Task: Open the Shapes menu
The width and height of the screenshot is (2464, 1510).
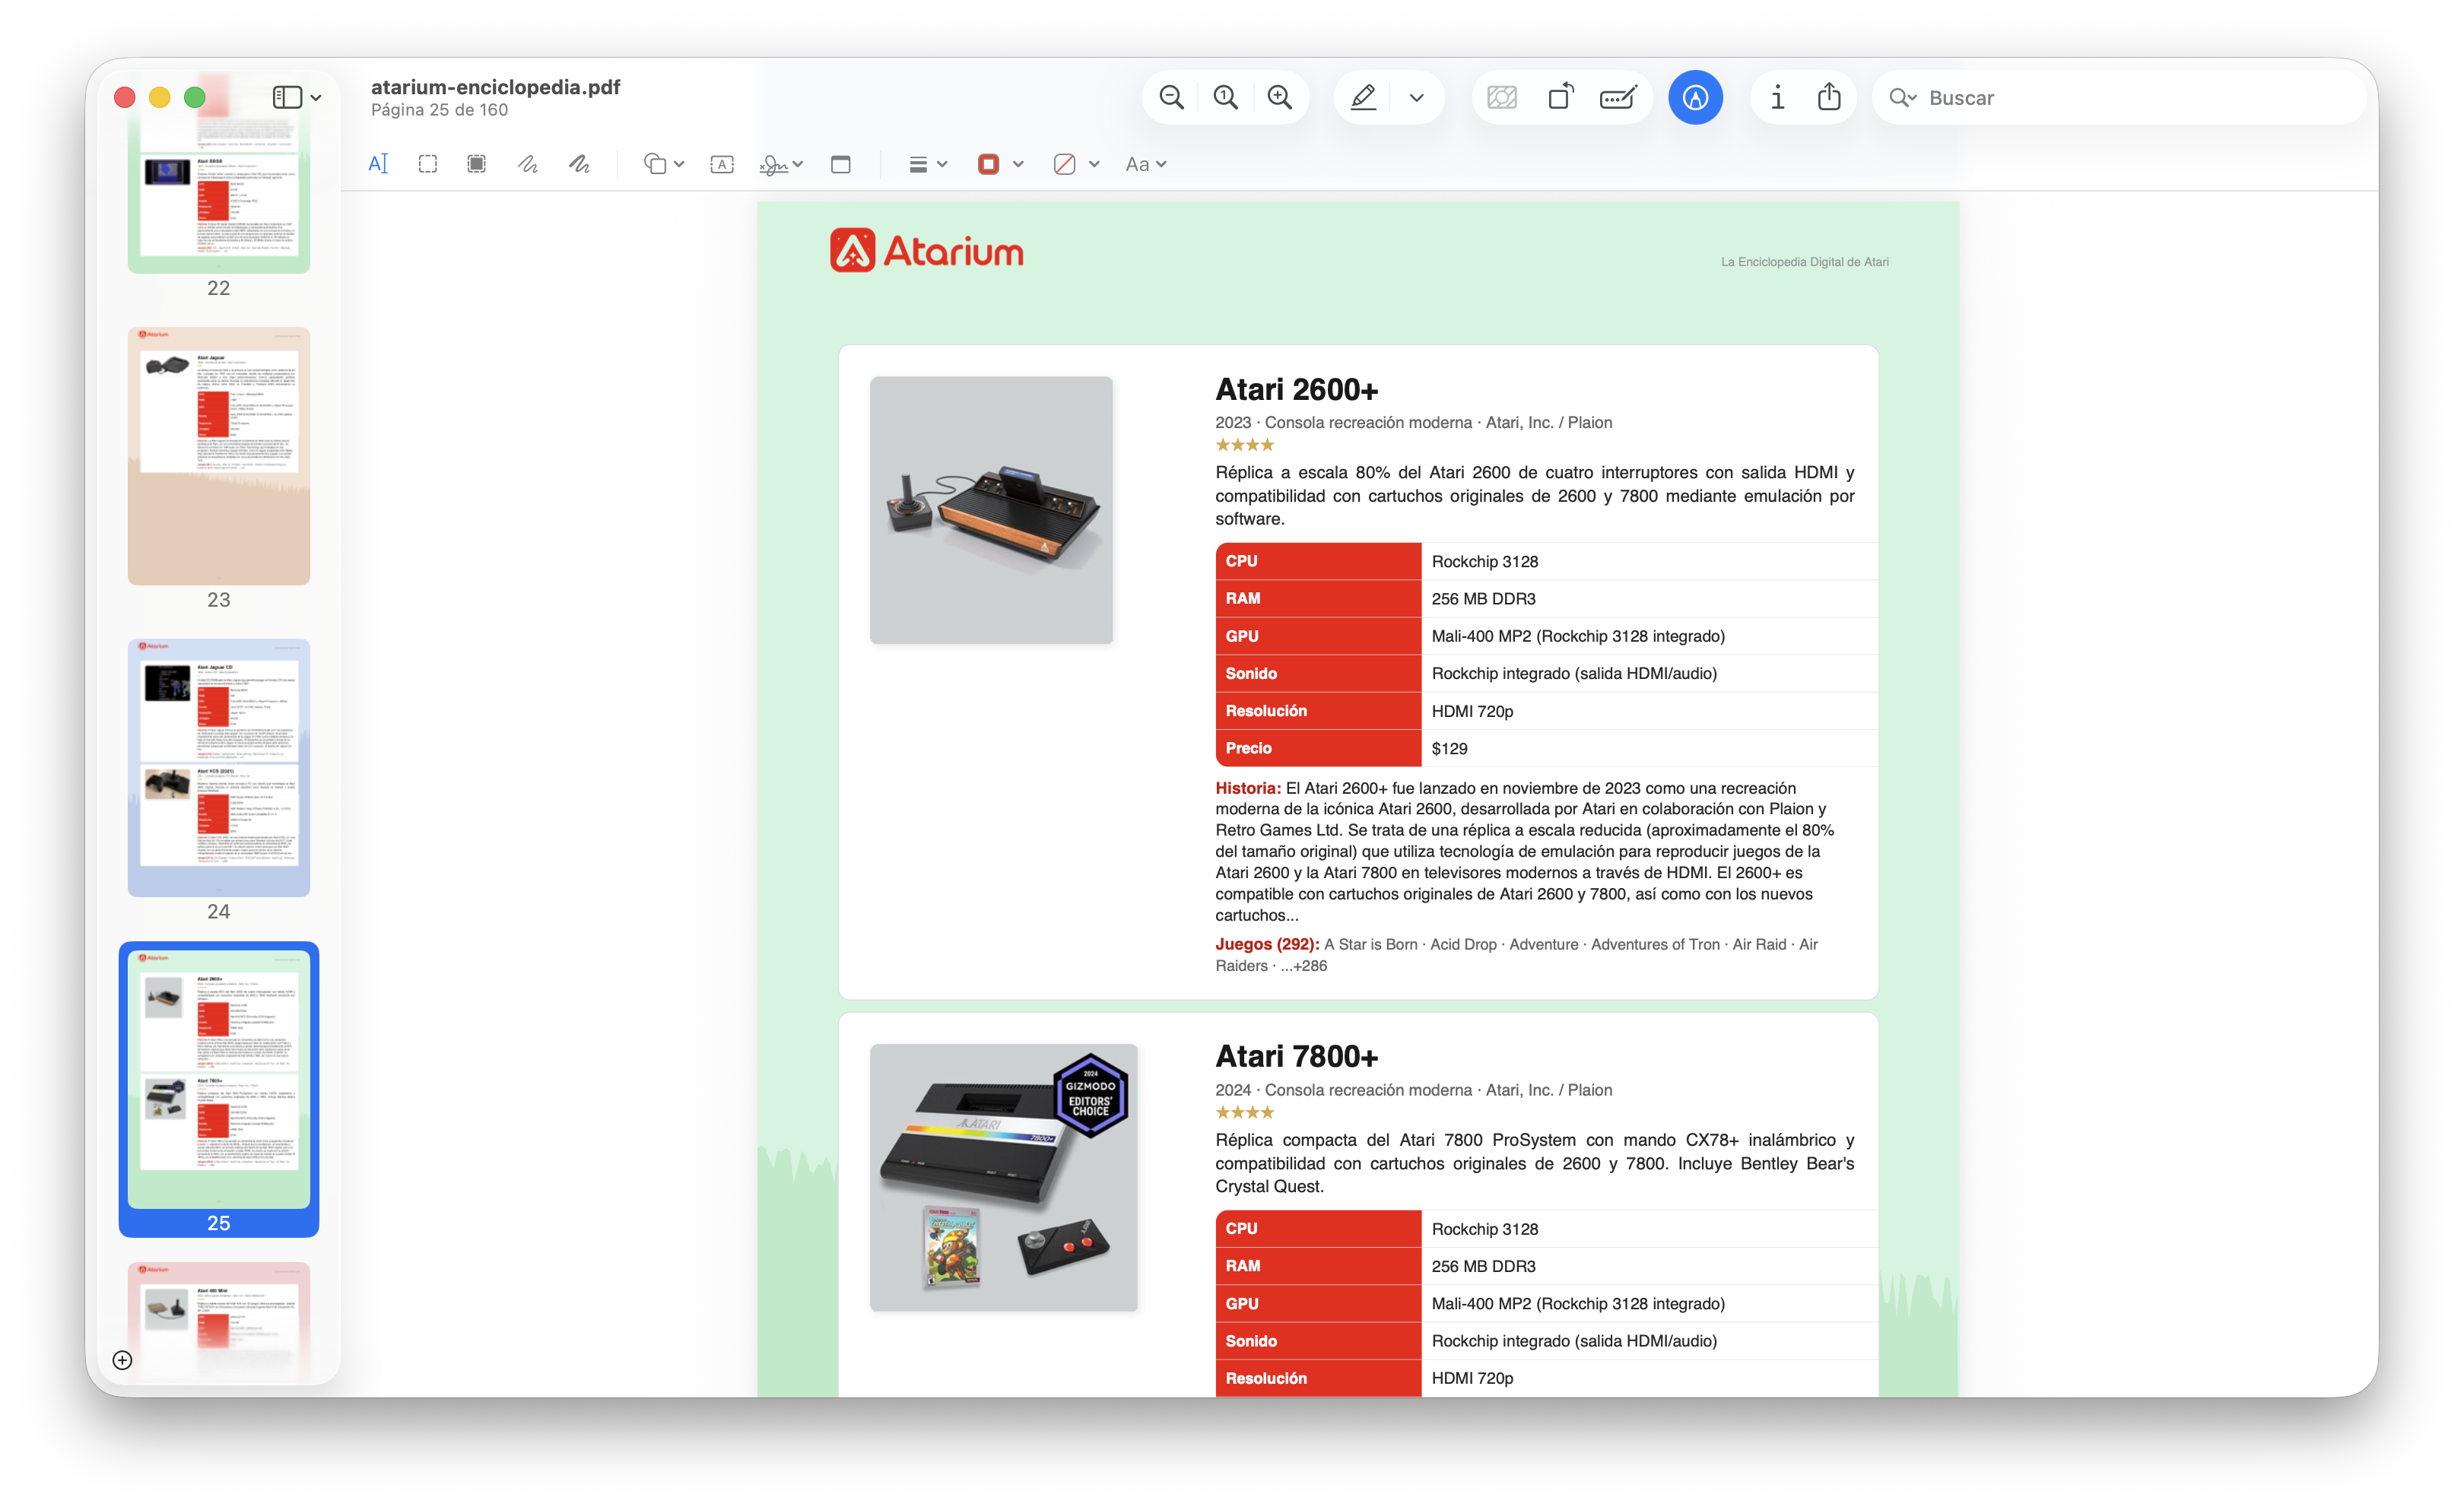Action: [x=664, y=164]
